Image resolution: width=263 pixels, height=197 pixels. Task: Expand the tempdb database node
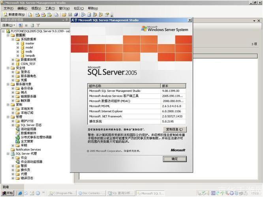coord(18,56)
